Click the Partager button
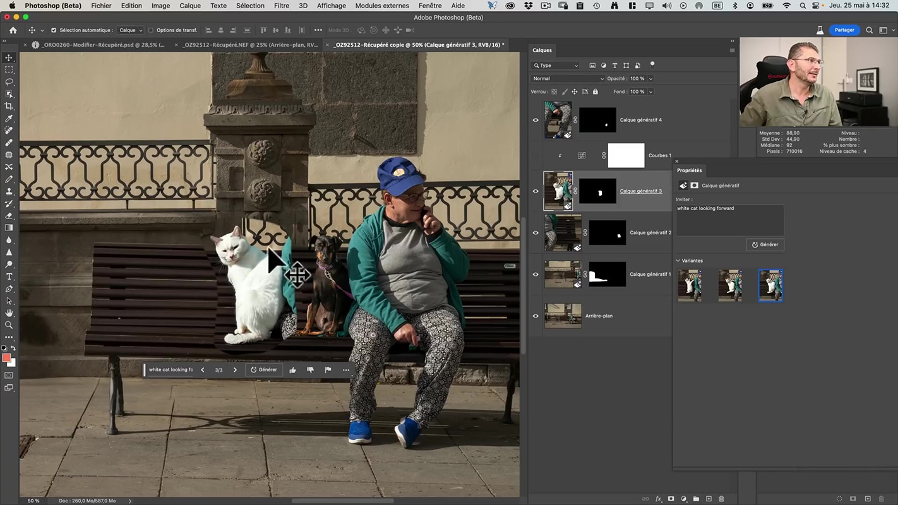Viewport: 898px width, 505px height. tap(844, 30)
